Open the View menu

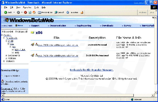click(18, 7)
